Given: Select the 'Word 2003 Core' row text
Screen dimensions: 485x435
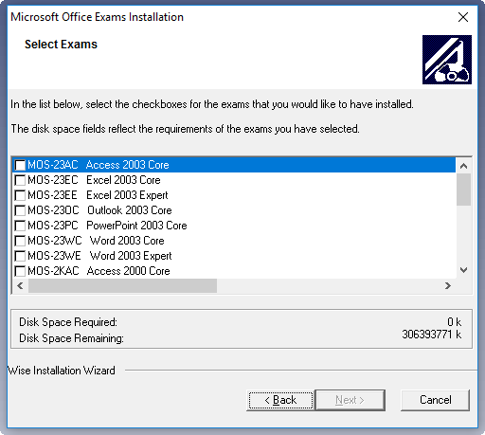Looking at the screenshot, I should [x=127, y=241].
